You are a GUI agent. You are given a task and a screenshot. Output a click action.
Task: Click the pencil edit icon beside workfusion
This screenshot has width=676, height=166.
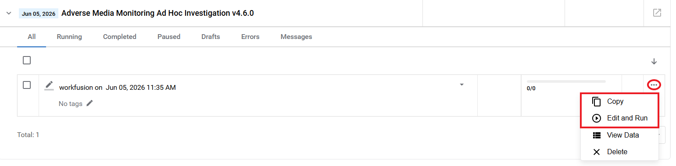tap(49, 85)
